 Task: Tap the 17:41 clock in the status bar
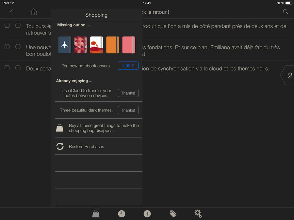click(x=147, y=3)
